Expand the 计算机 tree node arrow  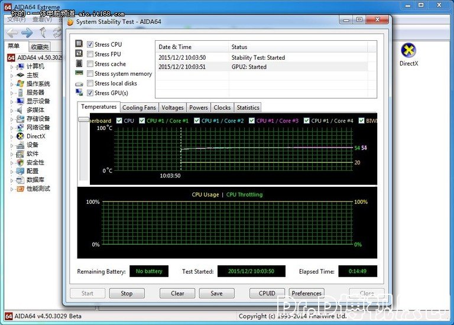[x=12, y=67]
